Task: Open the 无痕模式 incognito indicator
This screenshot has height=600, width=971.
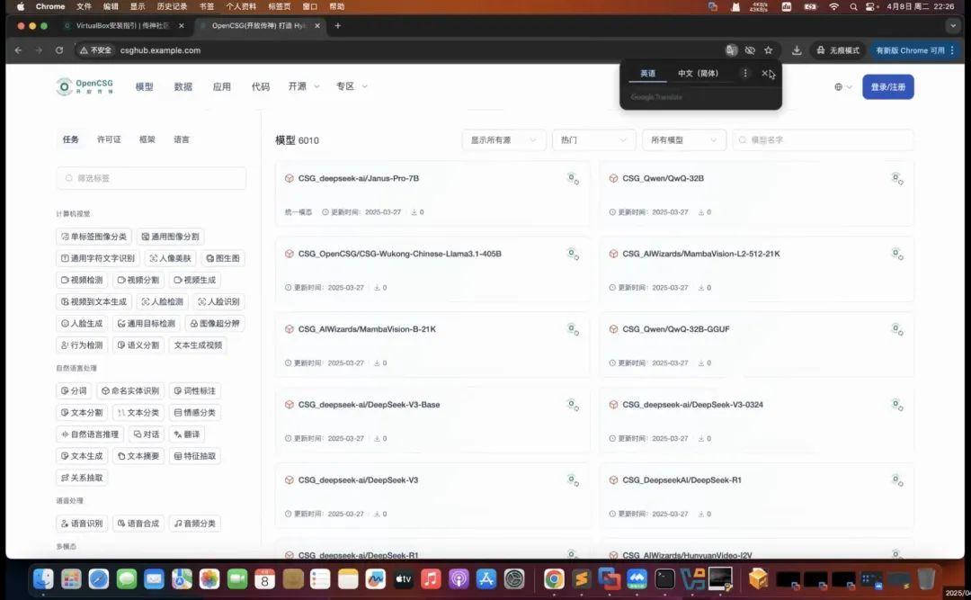Action: click(x=844, y=50)
